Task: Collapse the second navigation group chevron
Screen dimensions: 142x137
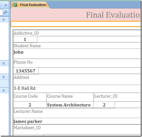Action: [x=3, y=63]
